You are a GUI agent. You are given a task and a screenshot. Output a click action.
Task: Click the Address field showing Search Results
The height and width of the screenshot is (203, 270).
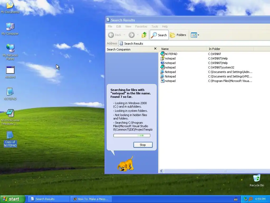coord(194,44)
